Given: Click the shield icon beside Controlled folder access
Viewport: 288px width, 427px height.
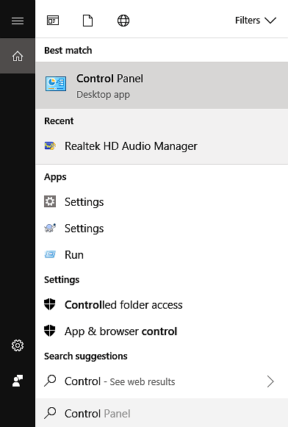Looking at the screenshot, I should (x=50, y=304).
